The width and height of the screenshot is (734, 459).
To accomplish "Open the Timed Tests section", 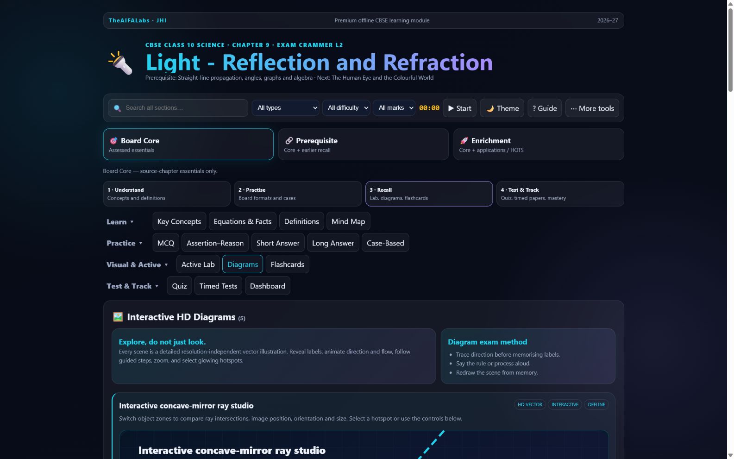I will coord(219,286).
